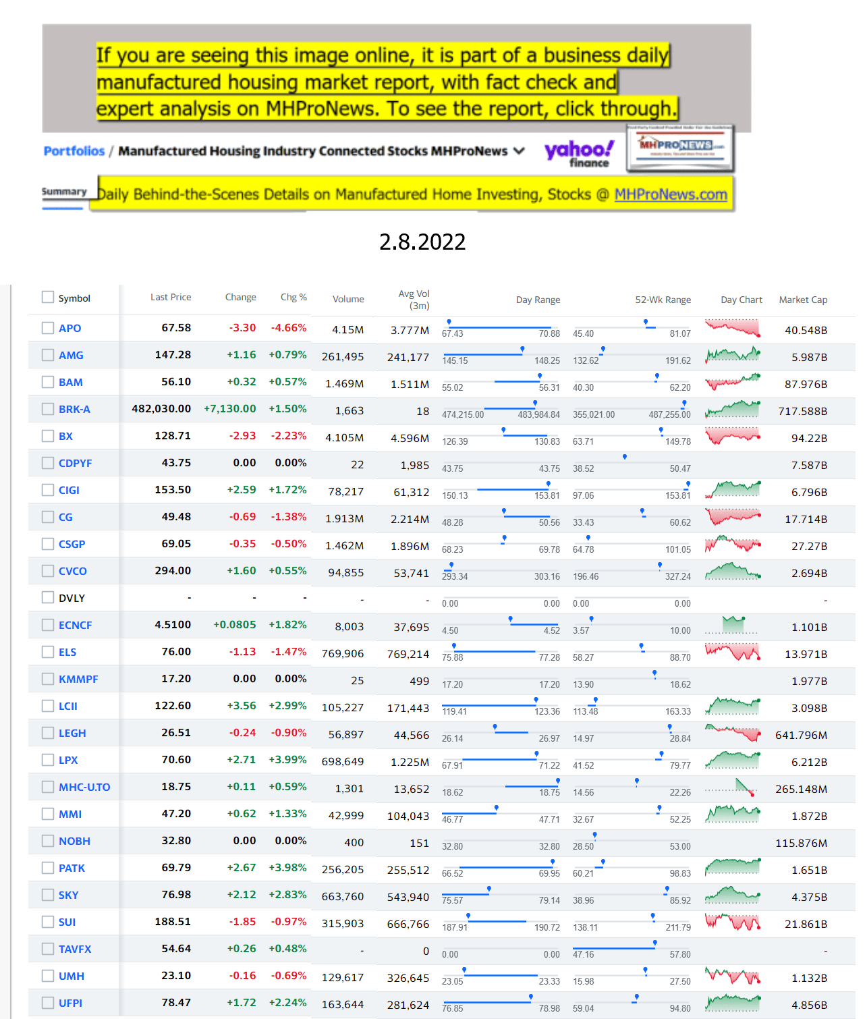
Task: Click the LPX day chart sparkline
Action: click(733, 760)
